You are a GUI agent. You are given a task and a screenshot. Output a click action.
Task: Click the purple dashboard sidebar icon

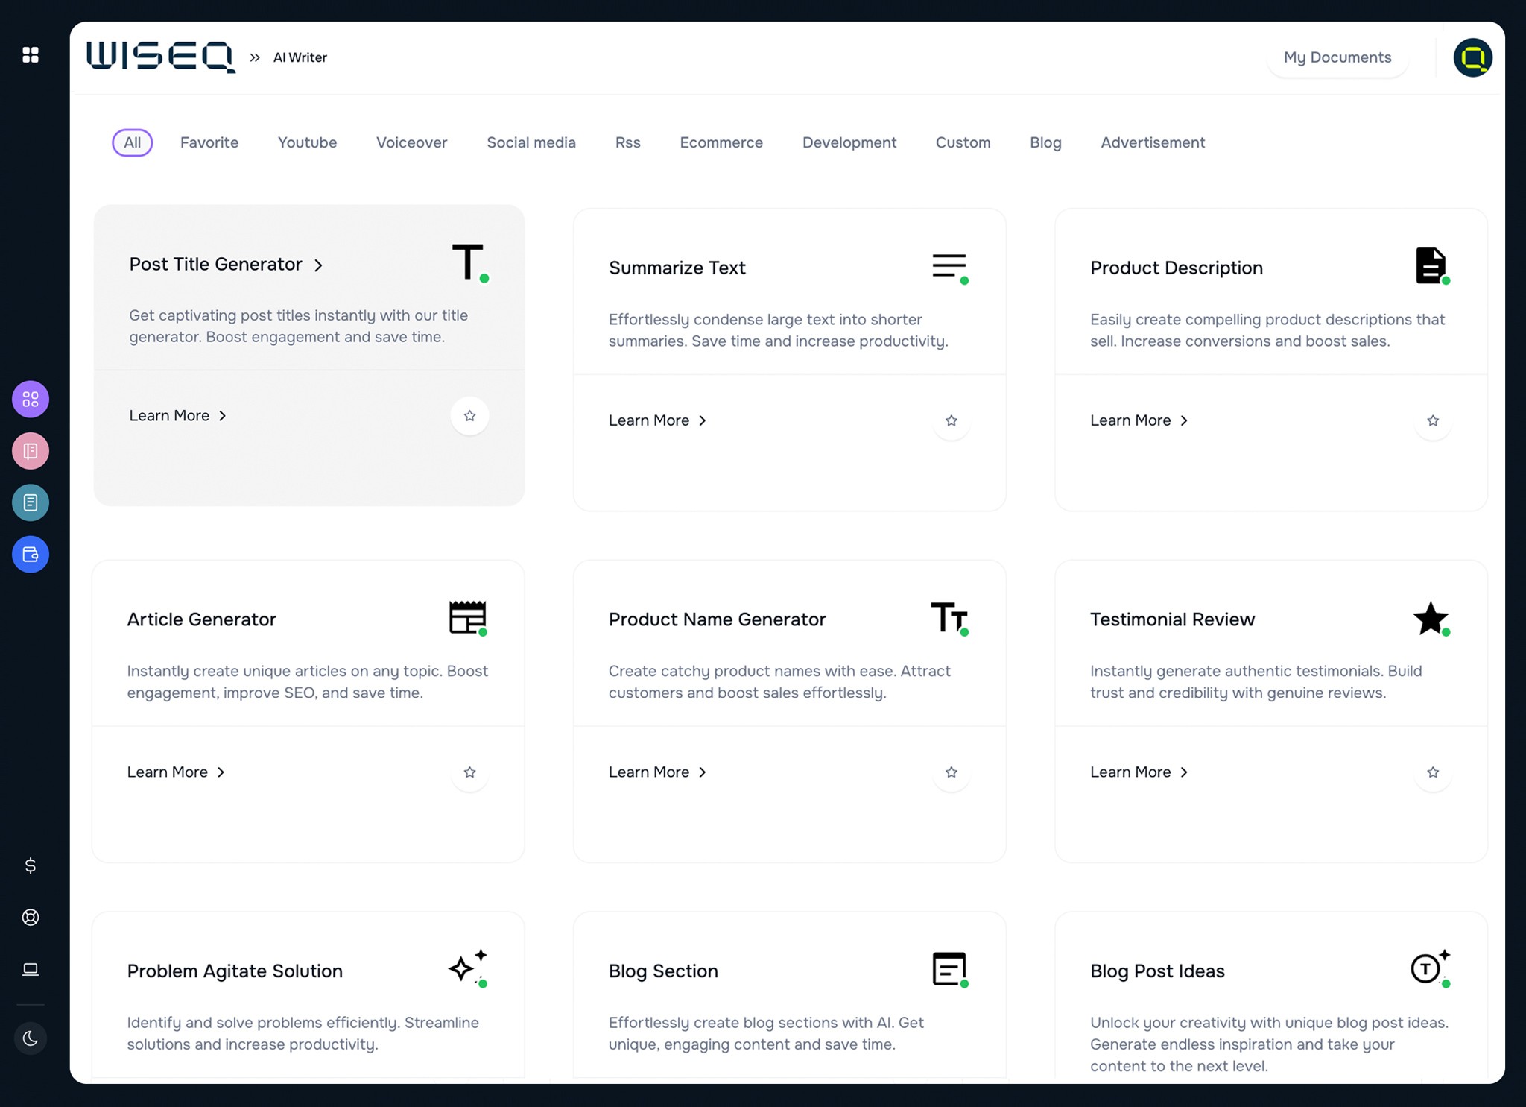[x=31, y=400]
